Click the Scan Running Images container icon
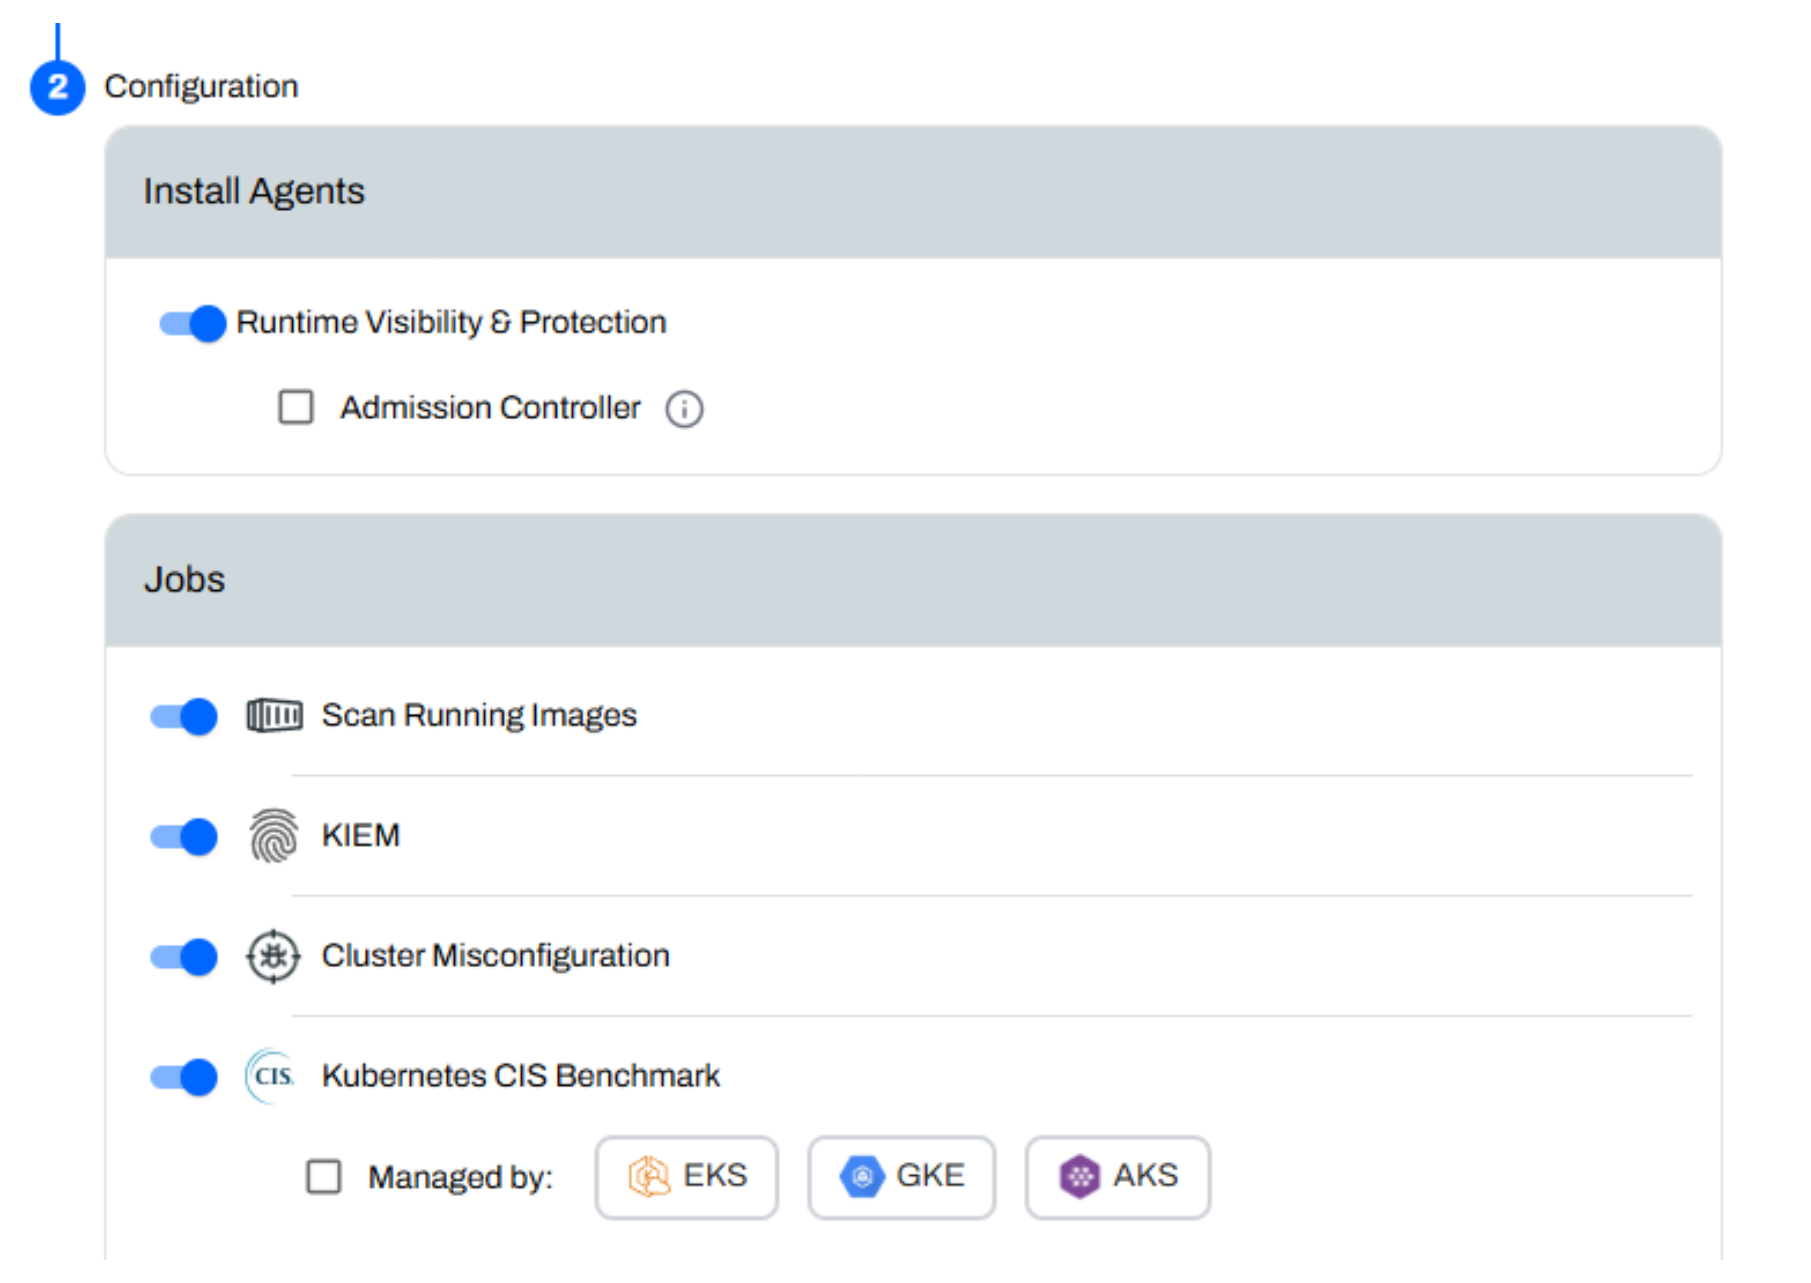1811x1283 pixels. point(274,716)
